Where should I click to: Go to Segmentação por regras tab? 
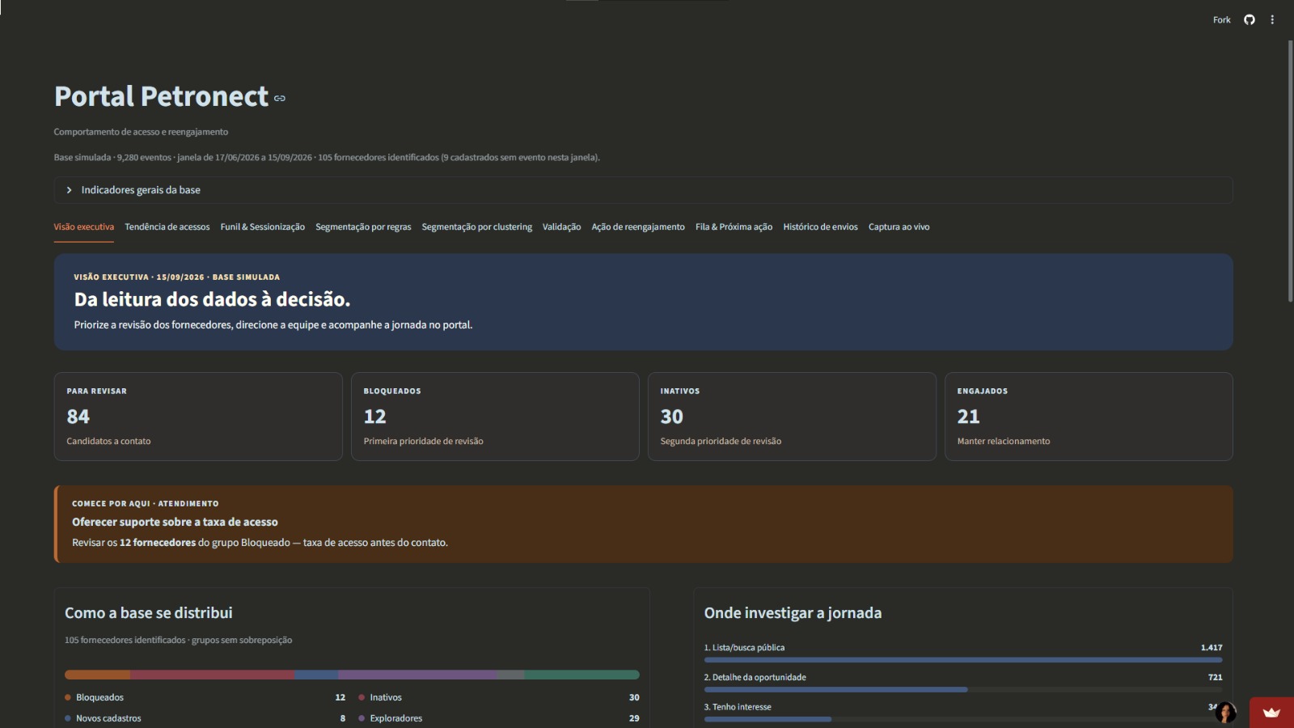coord(363,227)
